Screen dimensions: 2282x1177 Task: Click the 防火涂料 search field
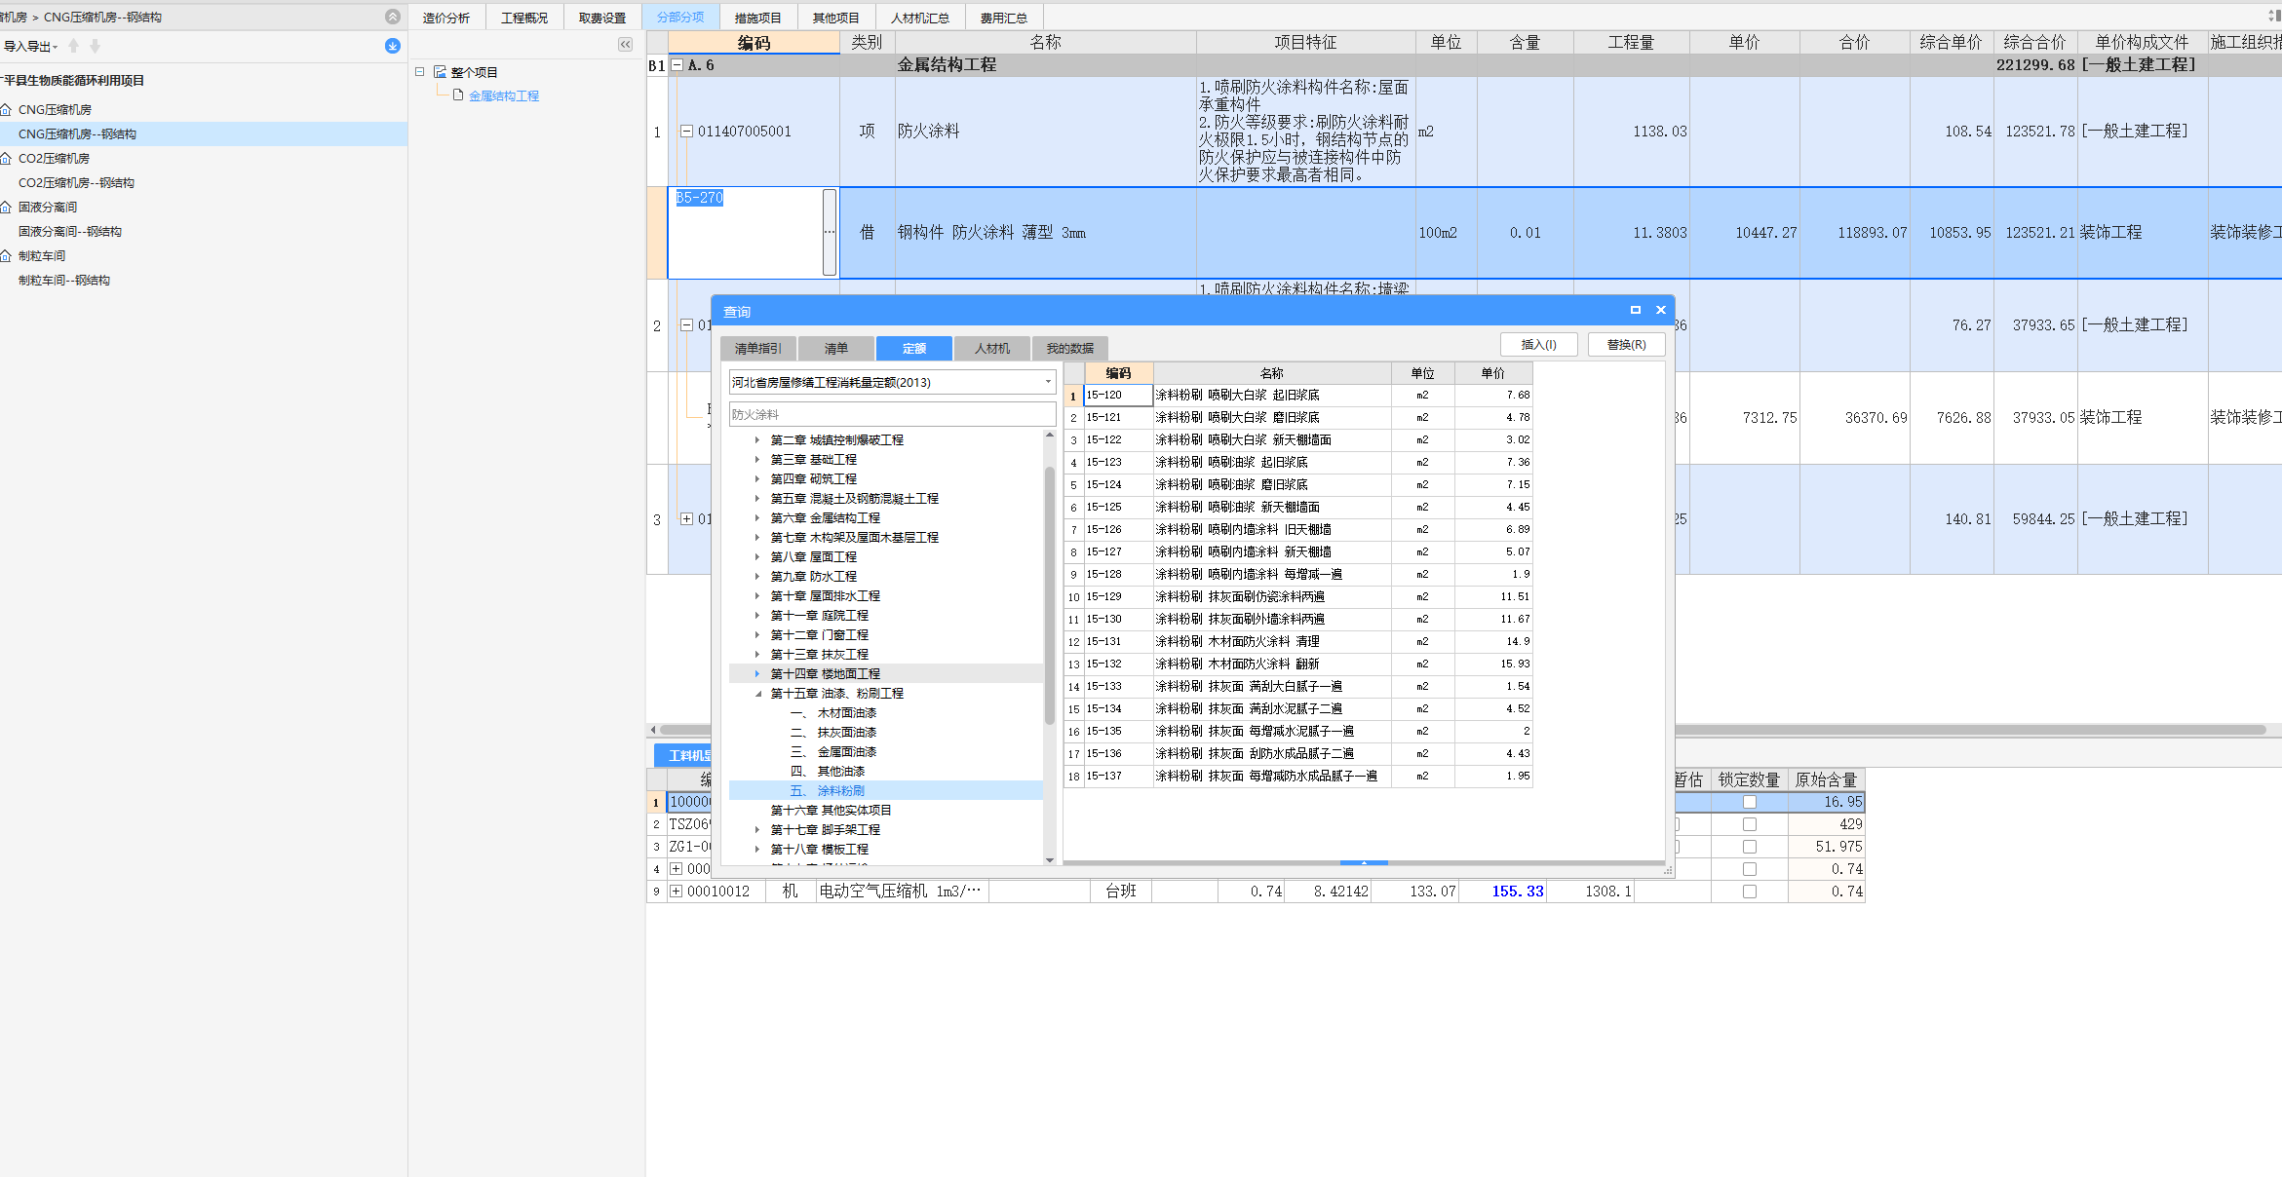click(x=892, y=414)
